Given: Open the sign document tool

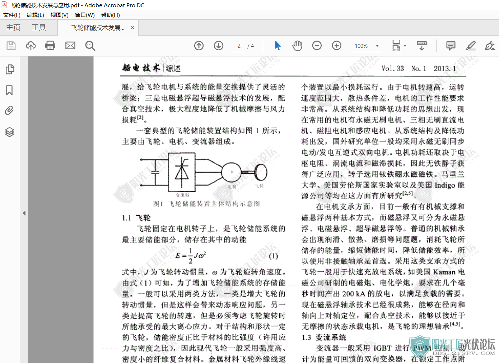Looking at the screenshot, I should pyautogui.click(x=490, y=46).
